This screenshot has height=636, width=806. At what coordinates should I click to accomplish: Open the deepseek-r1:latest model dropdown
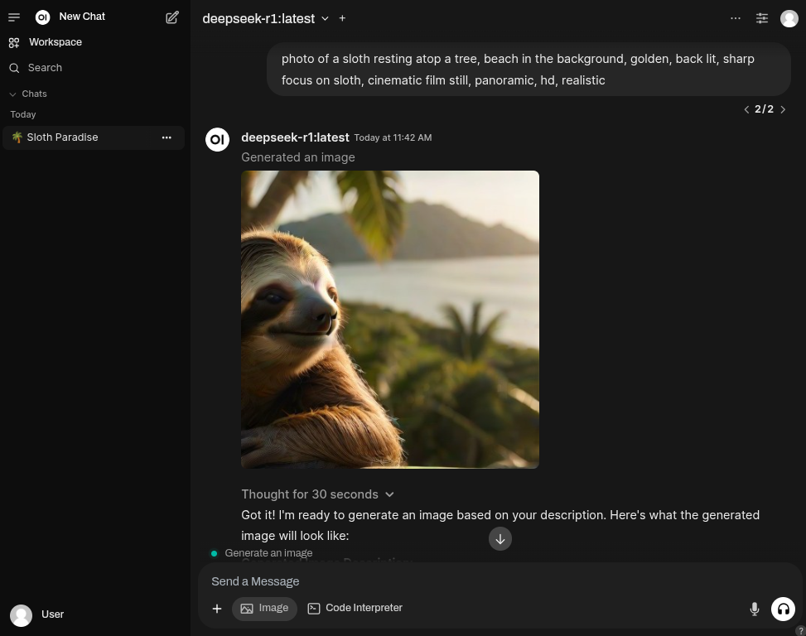coord(266,18)
